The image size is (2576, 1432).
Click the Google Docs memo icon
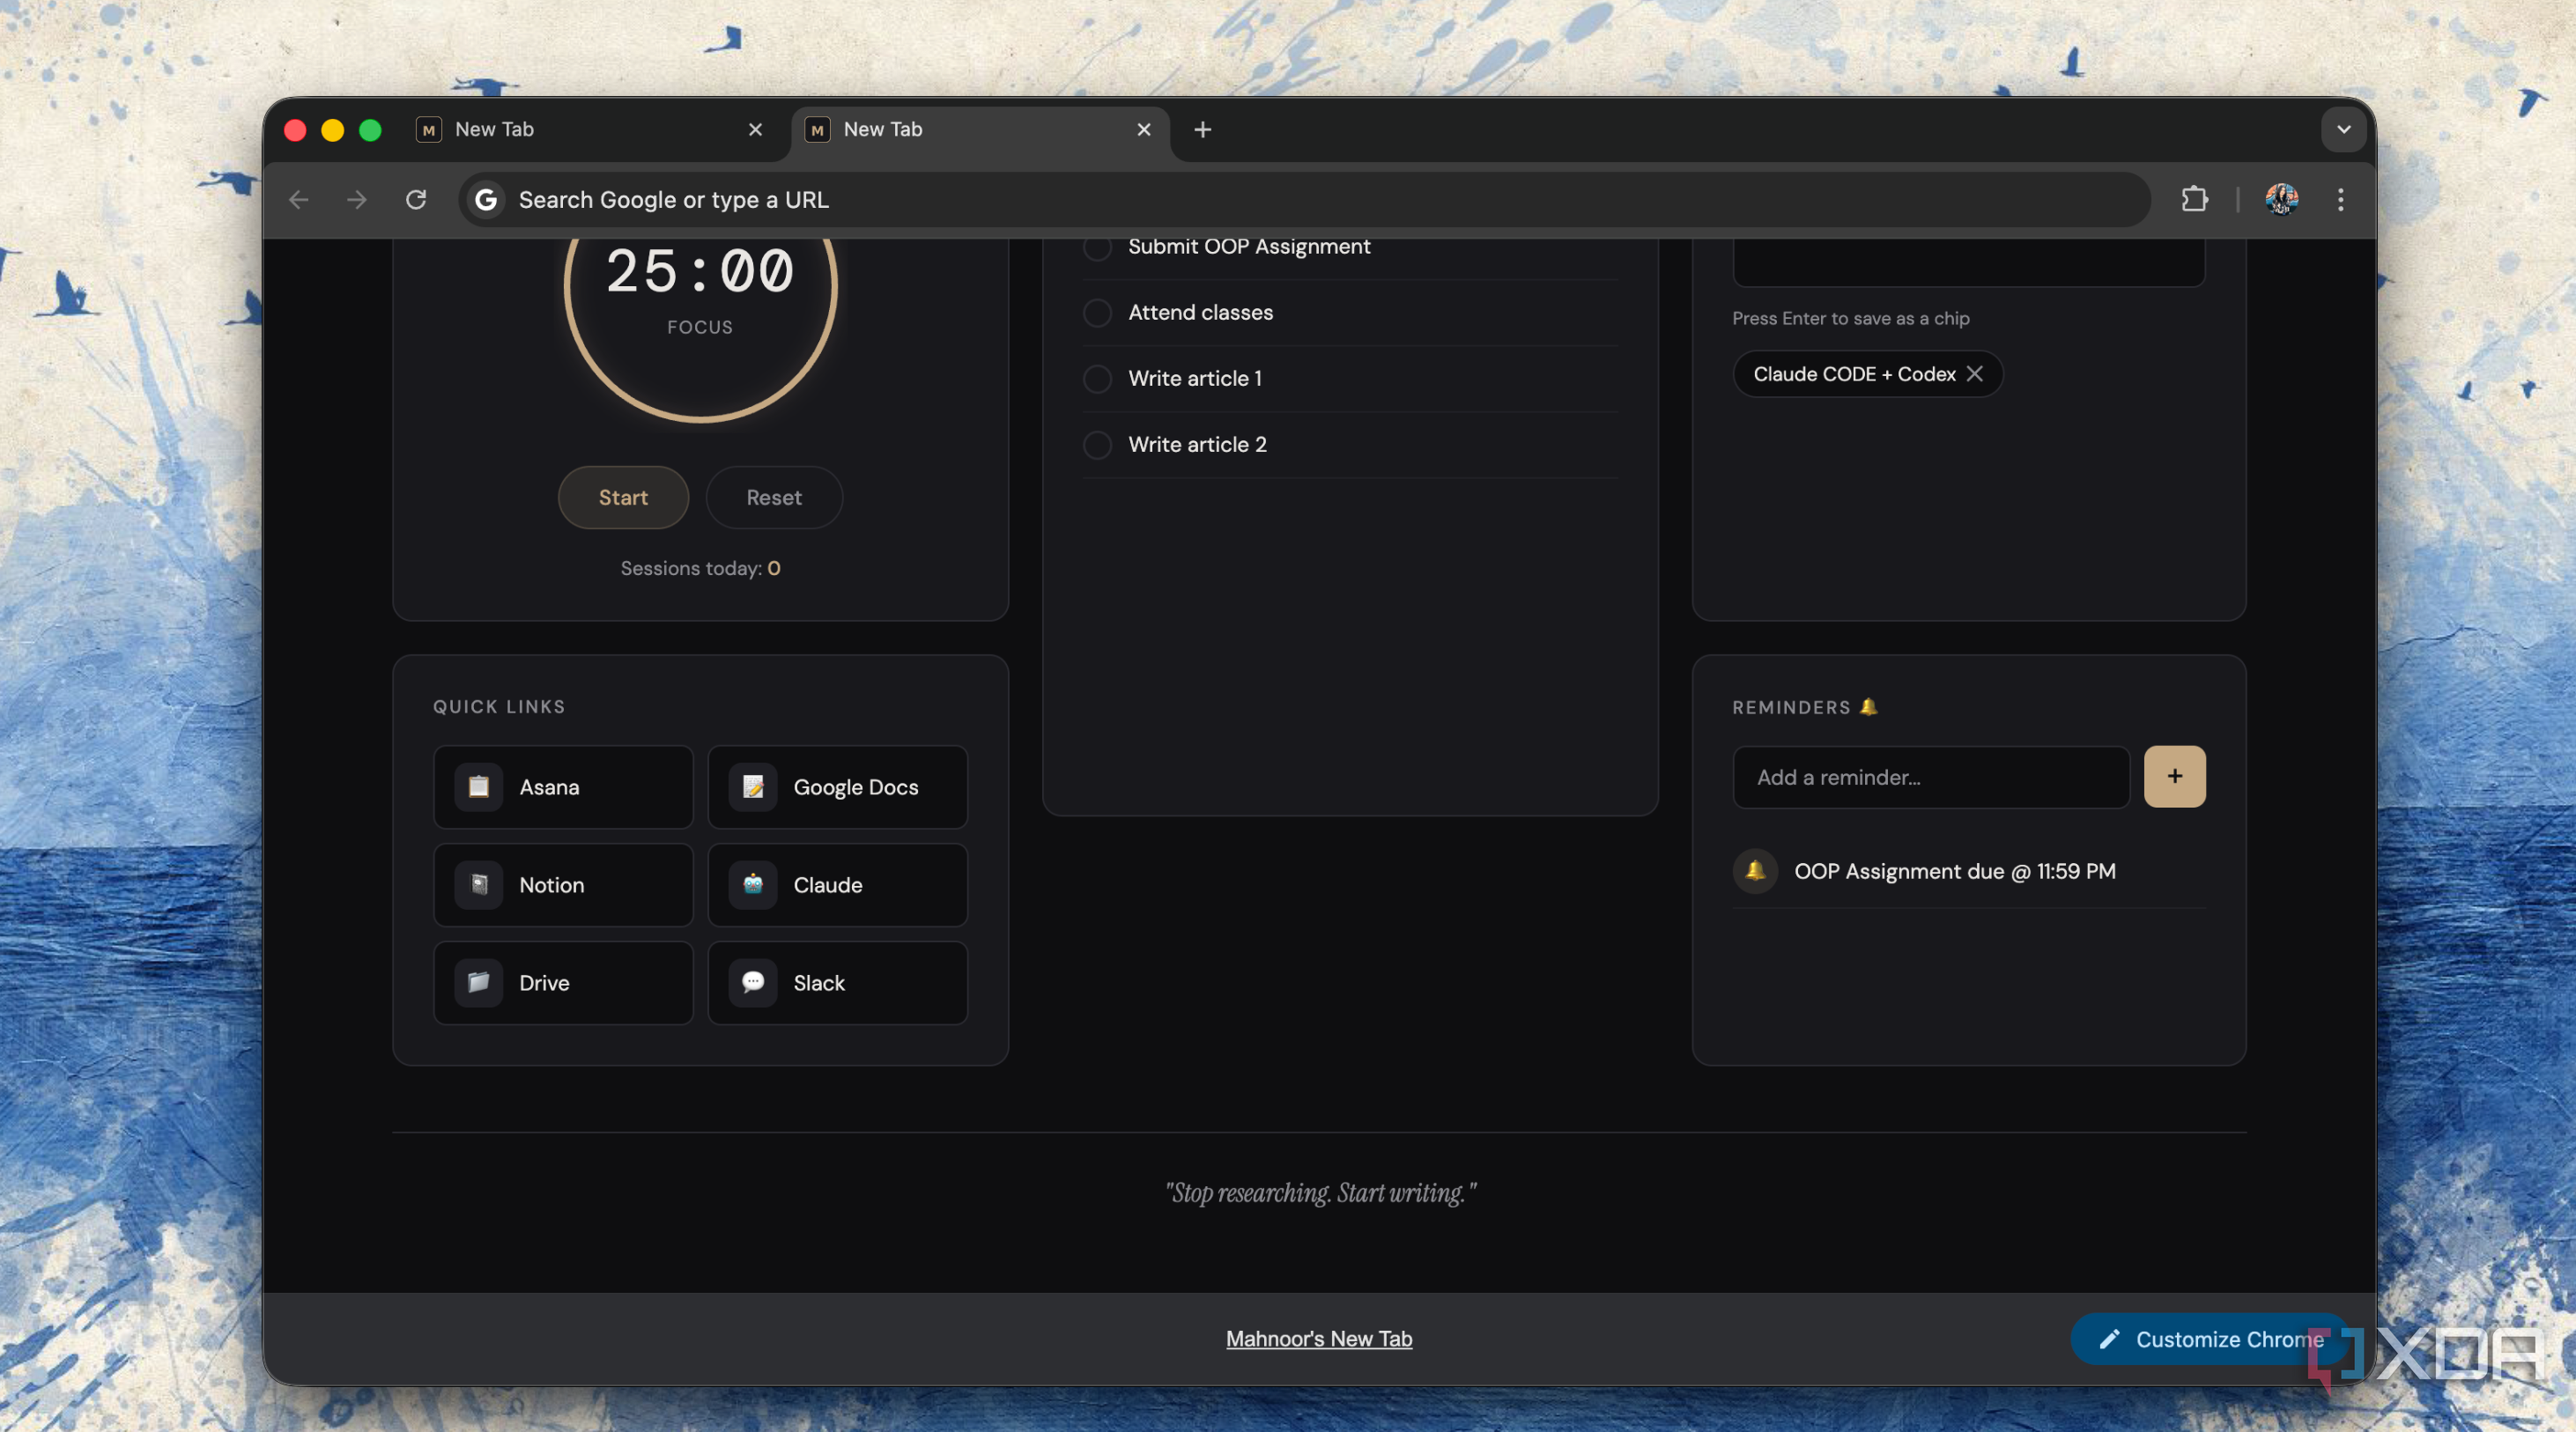click(x=753, y=787)
